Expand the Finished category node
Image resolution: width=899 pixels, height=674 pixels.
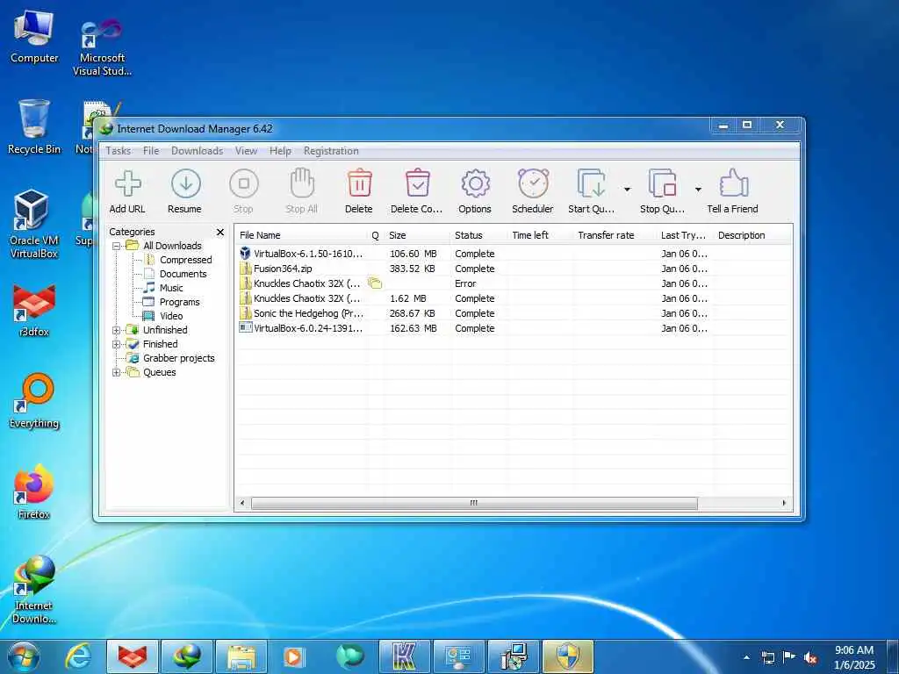[117, 344]
